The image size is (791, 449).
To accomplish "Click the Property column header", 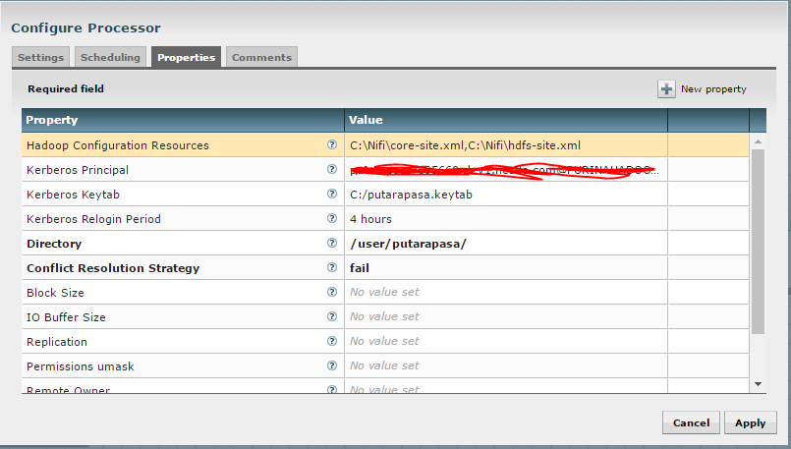I will (183, 120).
